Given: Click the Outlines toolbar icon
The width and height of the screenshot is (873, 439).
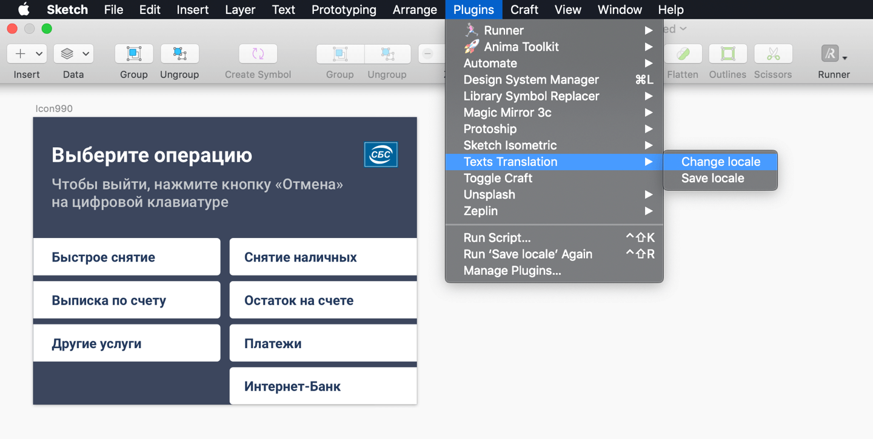Looking at the screenshot, I should click(727, 54).
